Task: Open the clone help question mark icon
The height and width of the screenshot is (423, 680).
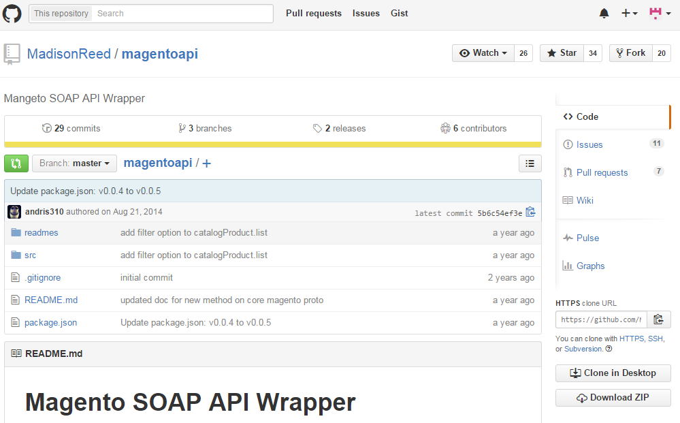Action: pos(609,349)
